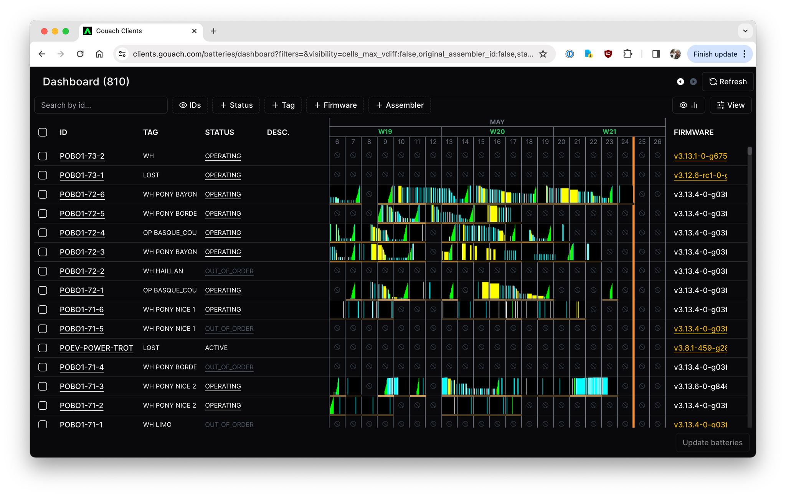This screenshot has width=786, height=497.
Task: Open battery POEV-POWER-TROT link
Action: (x=96, y=348)
